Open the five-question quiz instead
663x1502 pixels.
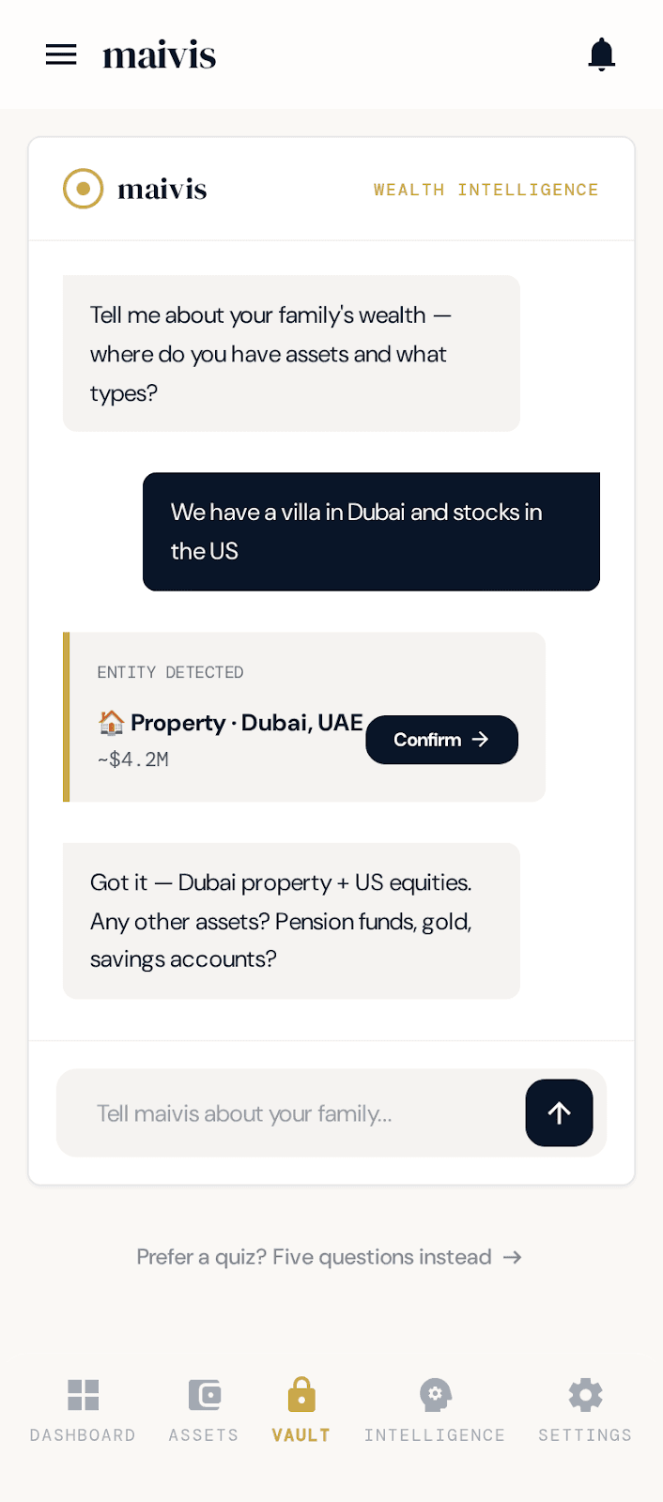click(x=331, y=1257)
